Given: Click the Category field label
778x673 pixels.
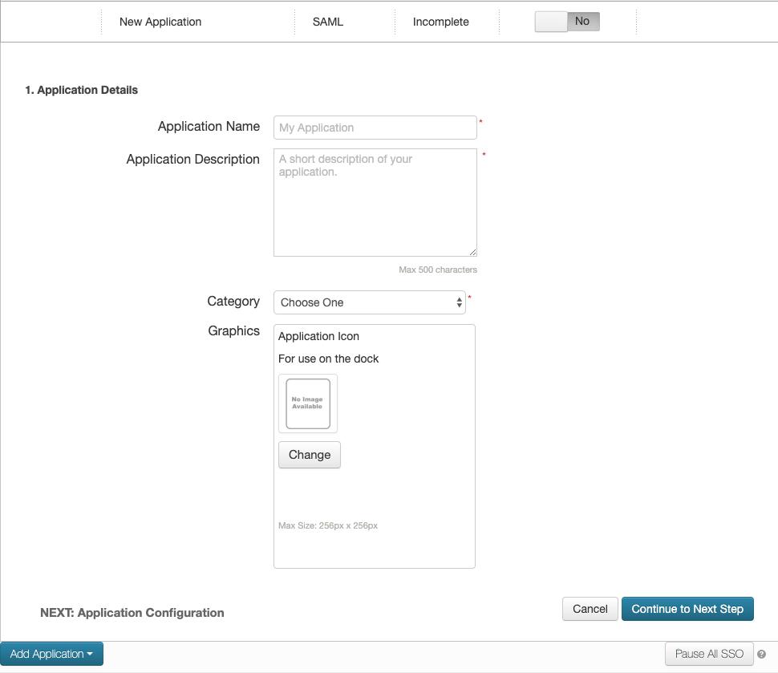Looking at the screenshot, I should pos(233,302).
